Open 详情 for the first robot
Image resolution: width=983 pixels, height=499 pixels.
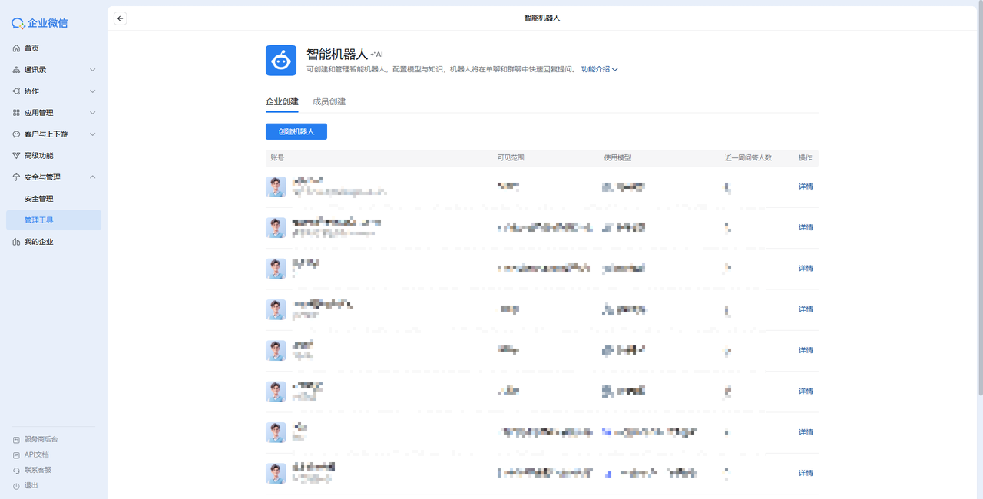[x=806, y=187]
